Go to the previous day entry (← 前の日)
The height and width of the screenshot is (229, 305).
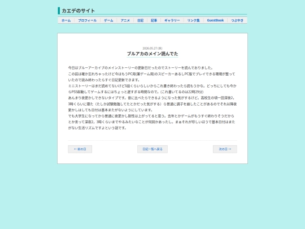coord(80,149)
